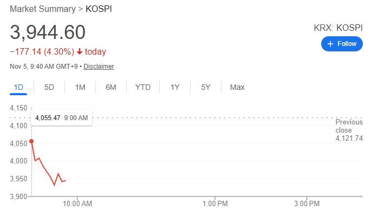
Task: Open the Disclaimer link
Action: click(99, 67)
